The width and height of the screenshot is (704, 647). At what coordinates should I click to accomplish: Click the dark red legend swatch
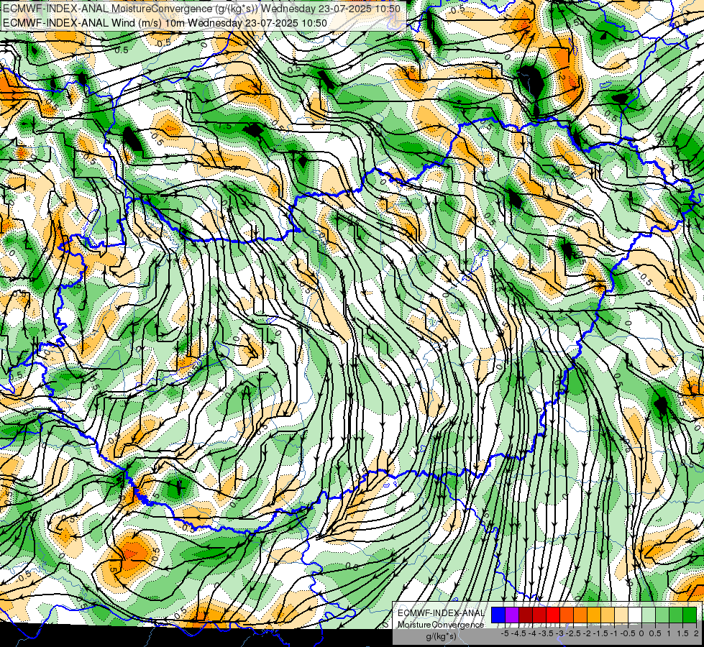(526, 615)
